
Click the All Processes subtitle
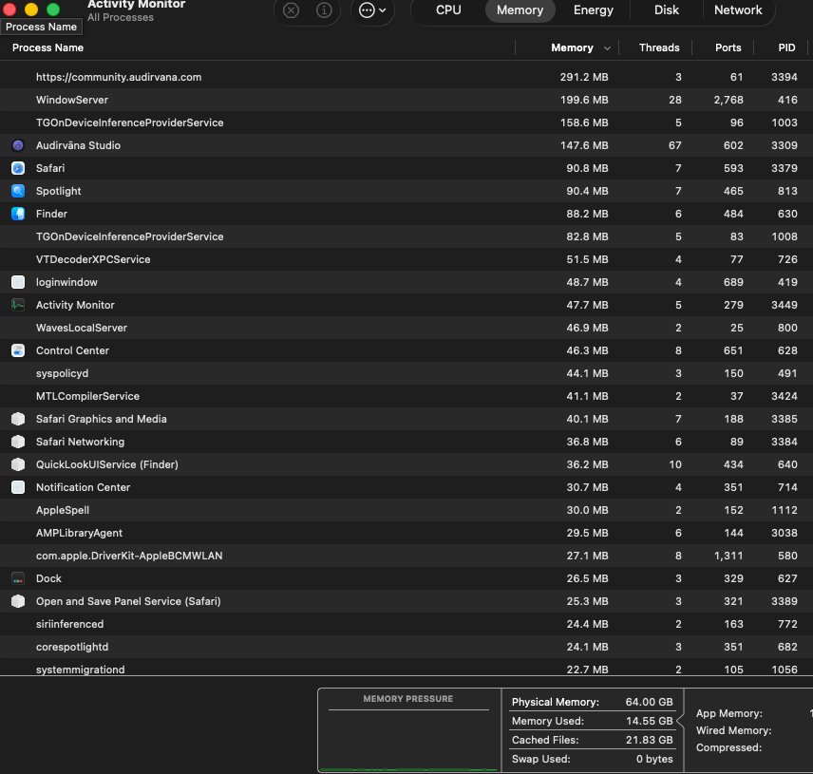coord(121,17)
